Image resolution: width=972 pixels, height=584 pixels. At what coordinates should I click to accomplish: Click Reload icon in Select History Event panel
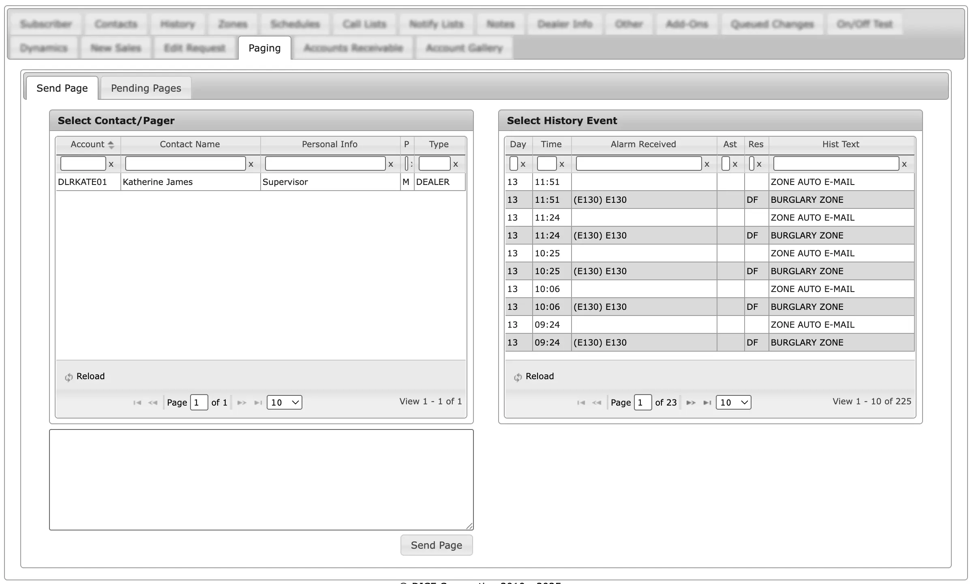518,377
